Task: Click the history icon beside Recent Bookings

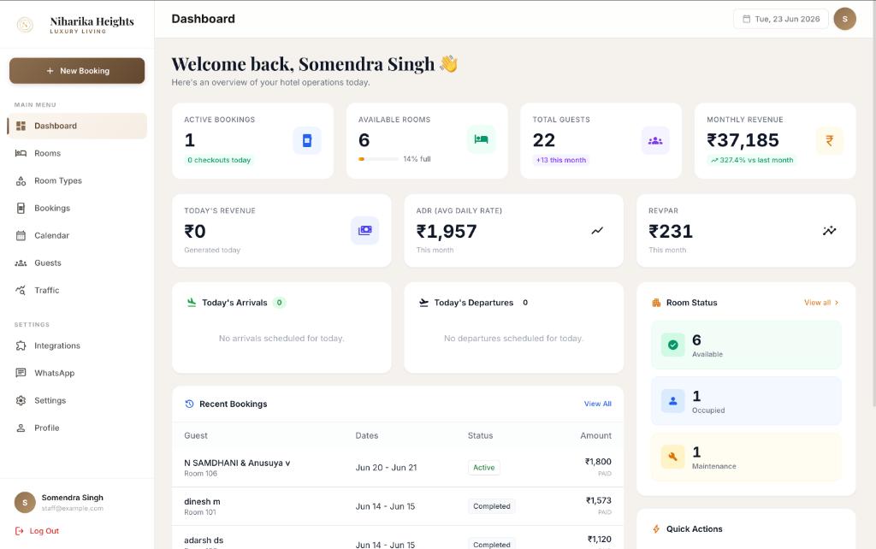Action: tap(189, 404)
